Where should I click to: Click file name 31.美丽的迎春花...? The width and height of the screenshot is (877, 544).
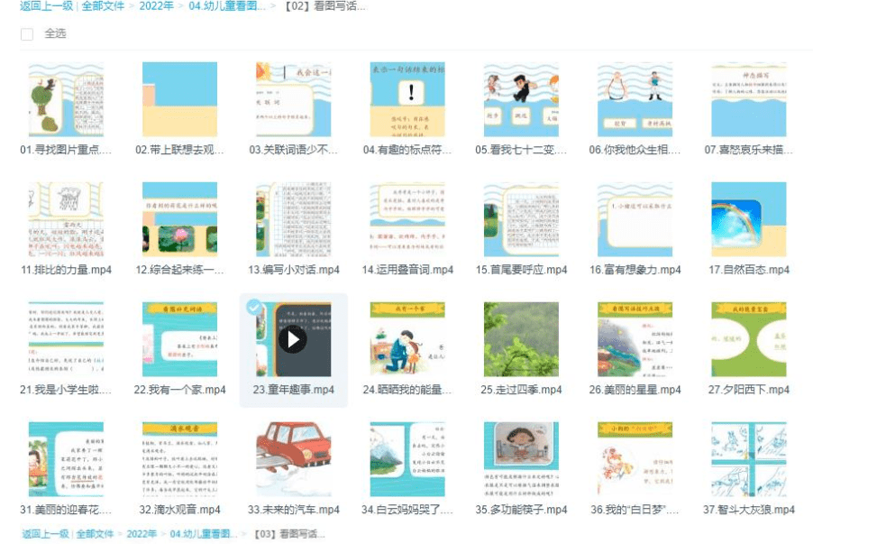tap(66, 510)
